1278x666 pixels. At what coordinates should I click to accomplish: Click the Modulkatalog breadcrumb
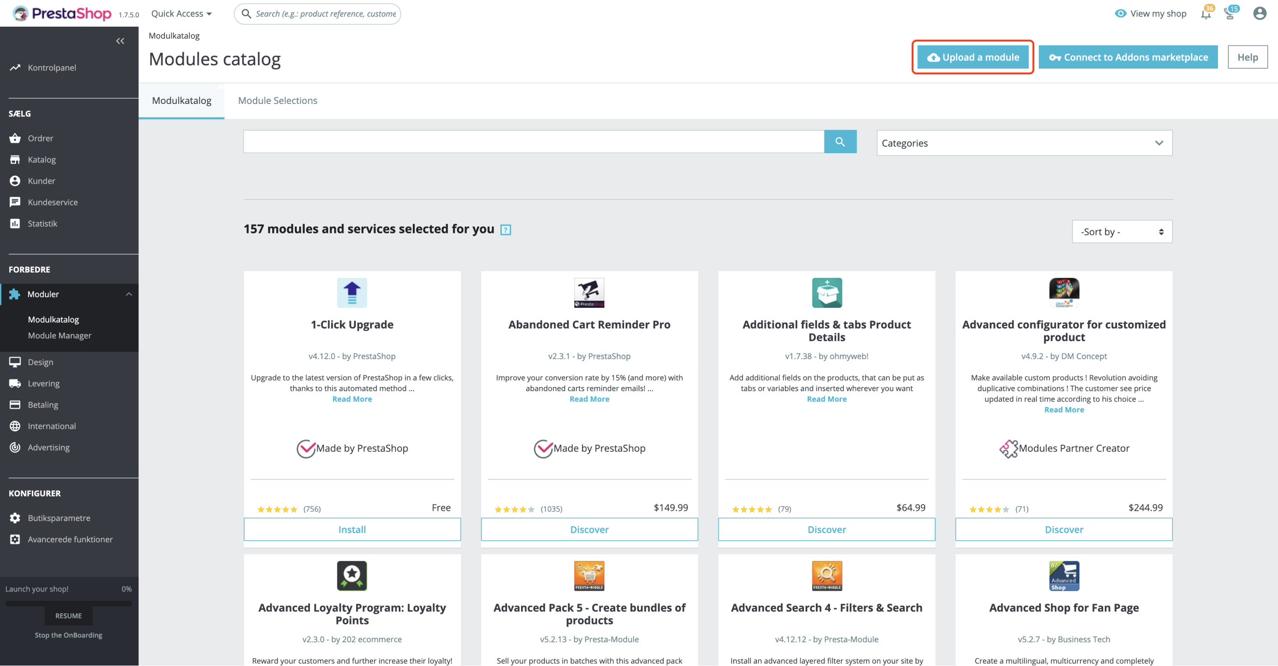[x=174, y=36]
